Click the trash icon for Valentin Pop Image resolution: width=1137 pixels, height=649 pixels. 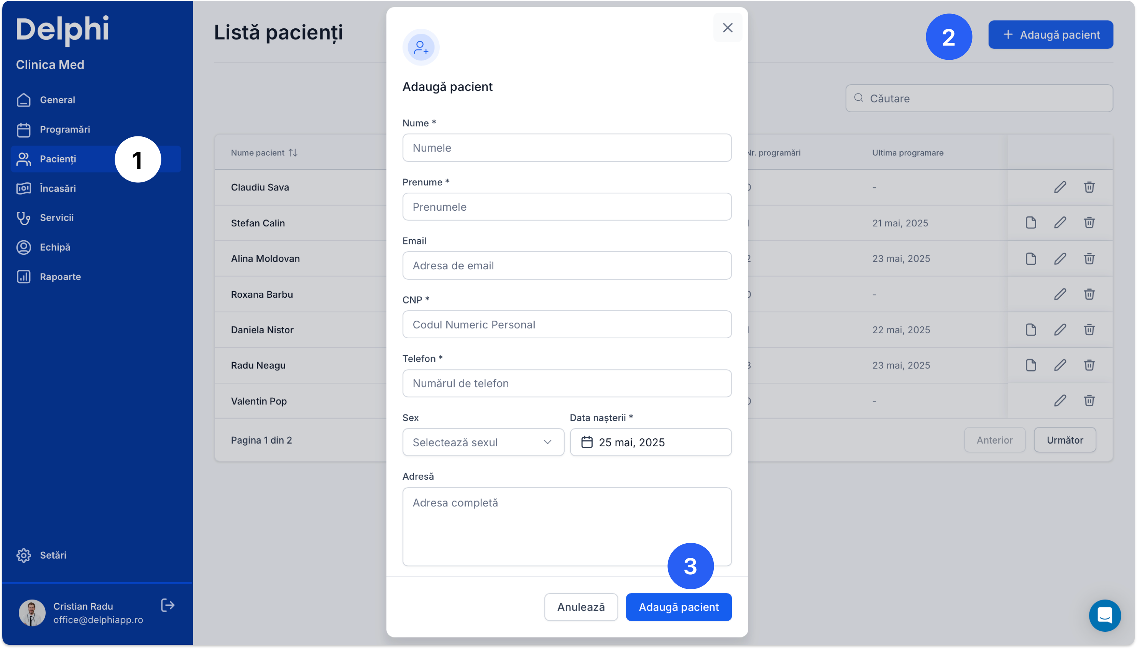tap(1089, 401)
